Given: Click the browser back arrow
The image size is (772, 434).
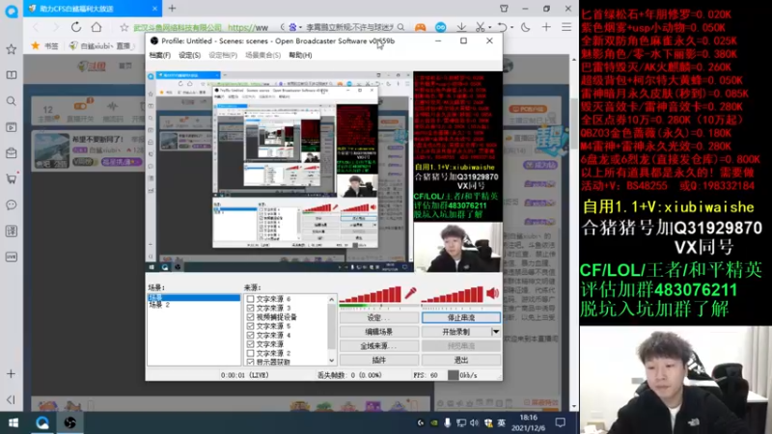Looking at the screenshot, I should click(x=36, y=27).
